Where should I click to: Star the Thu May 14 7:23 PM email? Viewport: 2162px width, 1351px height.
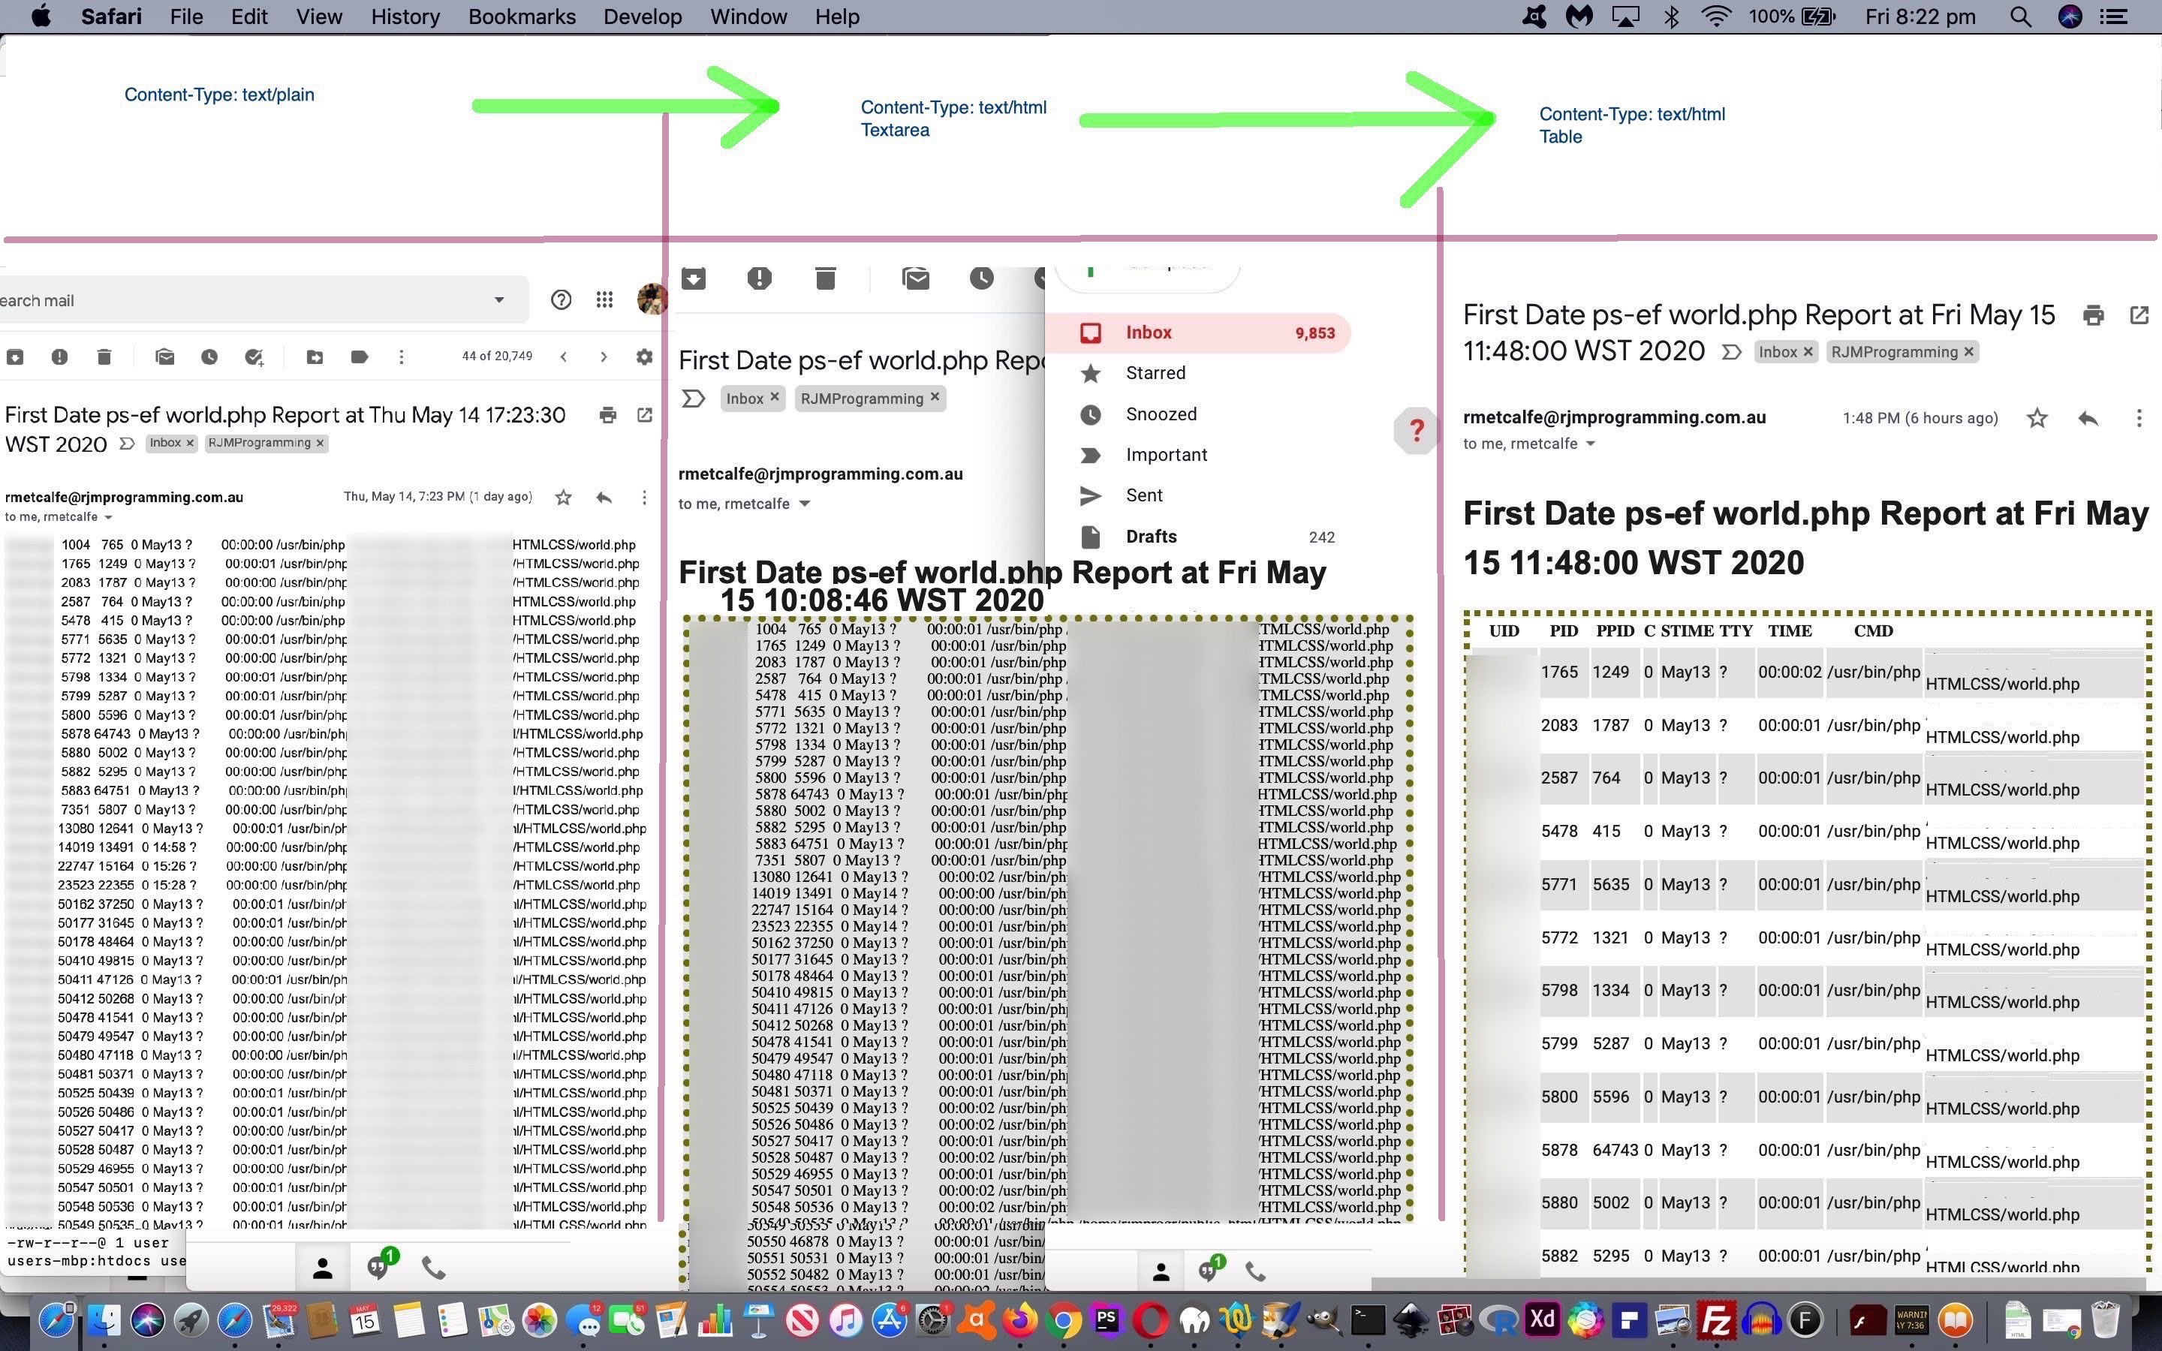point(563,497)
